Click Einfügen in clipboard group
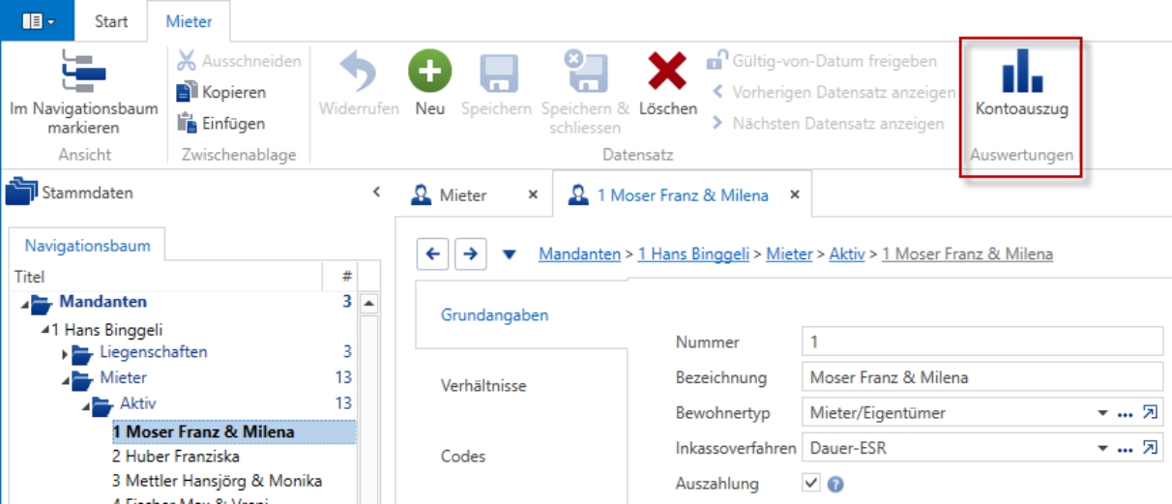The height and width of the screenshot is (504, 1172). click(220, 123)
